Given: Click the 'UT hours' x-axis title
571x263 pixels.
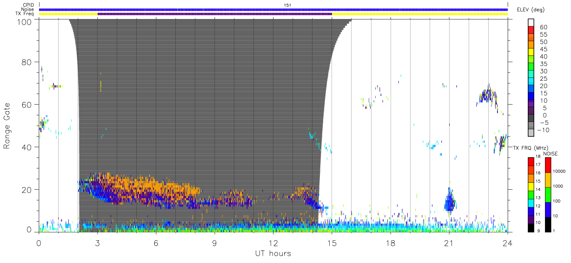Looking at the screenshot, I should (272, 254).
